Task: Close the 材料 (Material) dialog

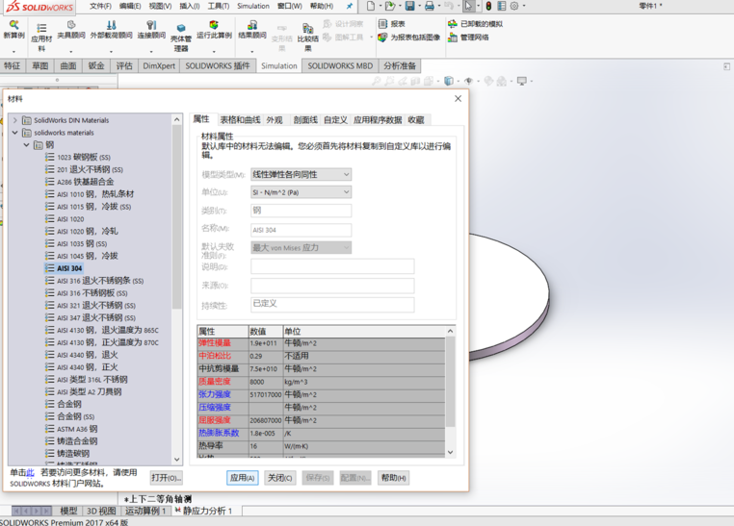Action: pos(458,99)
